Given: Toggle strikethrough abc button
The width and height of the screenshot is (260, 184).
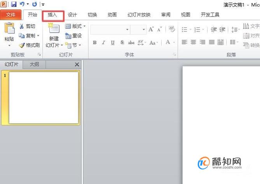Looking at the screenshot, I should (131, 43).
